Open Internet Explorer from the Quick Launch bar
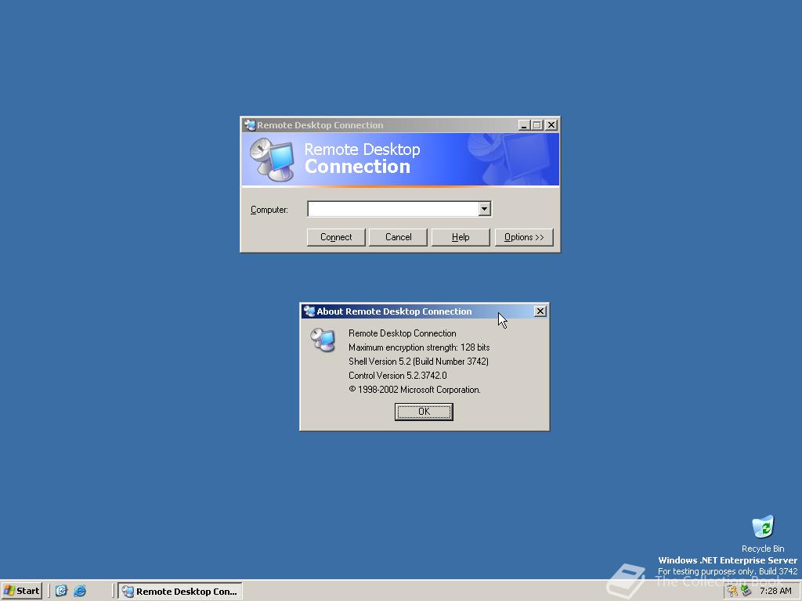The image size is (802, 601). pyautogui.click(x=81, y=591)
